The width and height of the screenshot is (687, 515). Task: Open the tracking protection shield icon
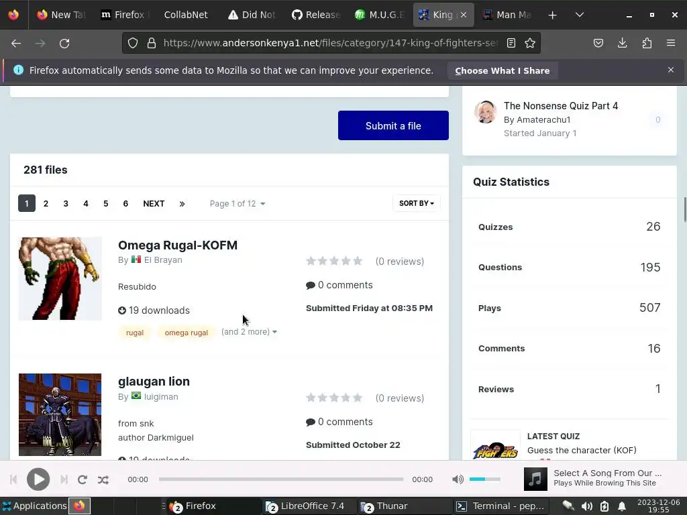[x=133, y=43]
